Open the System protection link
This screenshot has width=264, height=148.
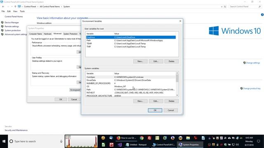tap(13, 30)
